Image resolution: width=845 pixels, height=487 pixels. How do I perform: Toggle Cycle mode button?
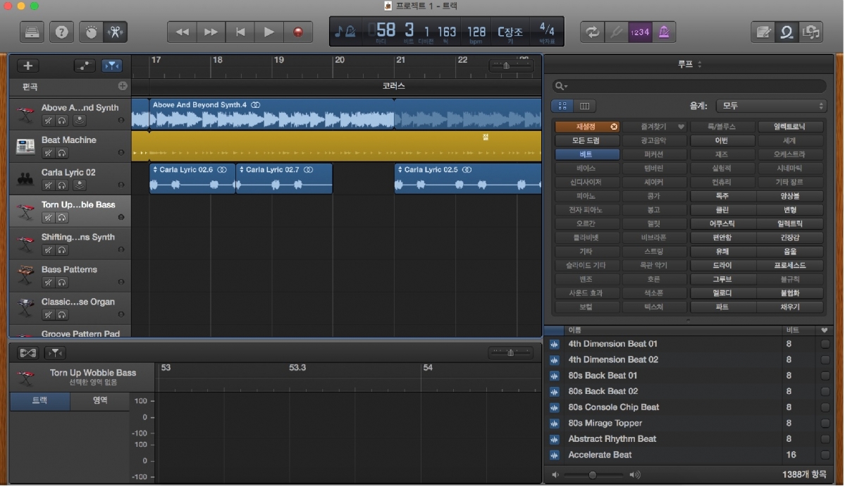click(592, 32)
